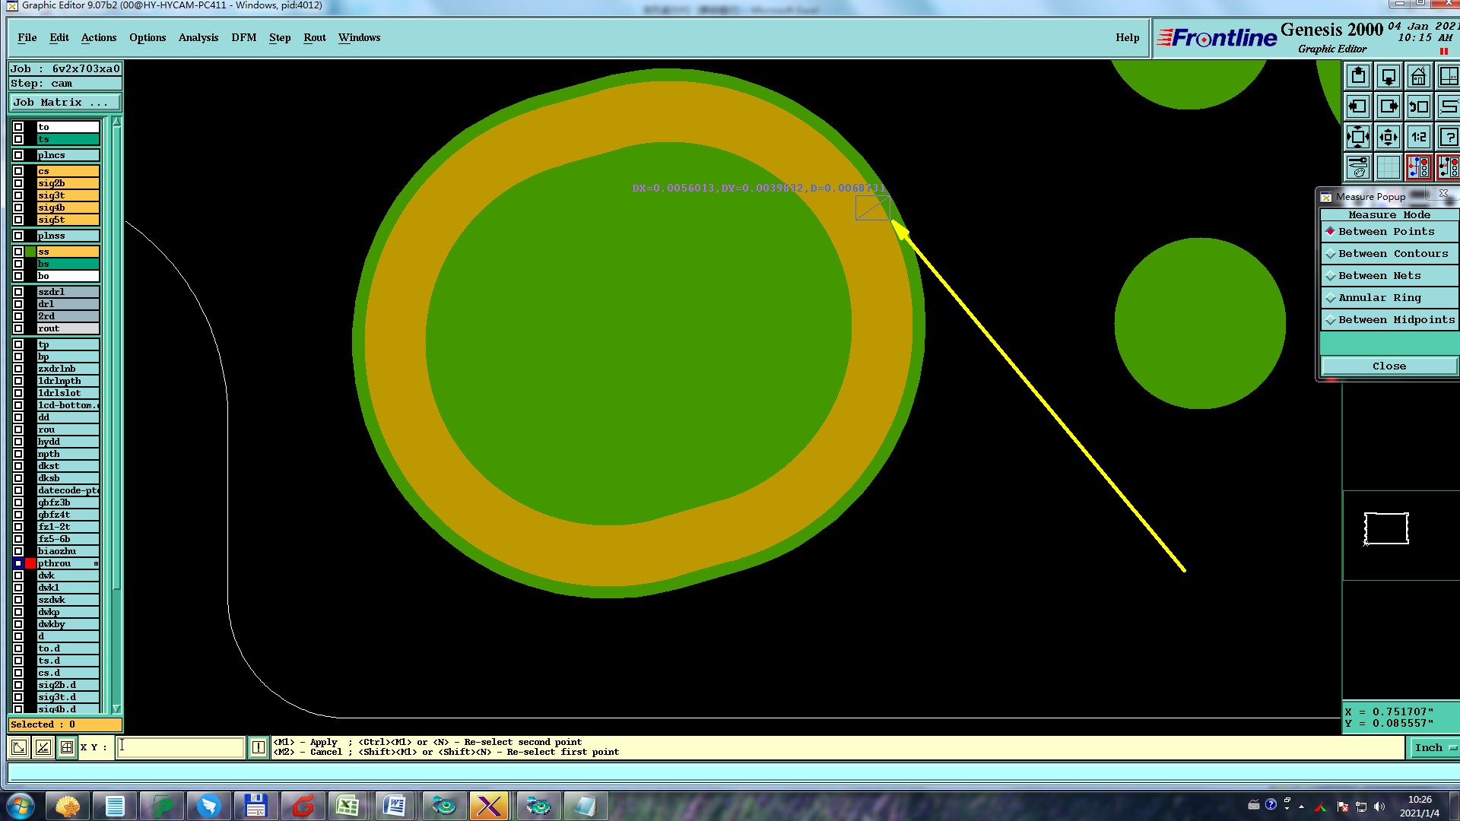Click the exclamation mark icon
Image resolution: width=1460 pixels, height=821 pixels.
coord(259,747)
